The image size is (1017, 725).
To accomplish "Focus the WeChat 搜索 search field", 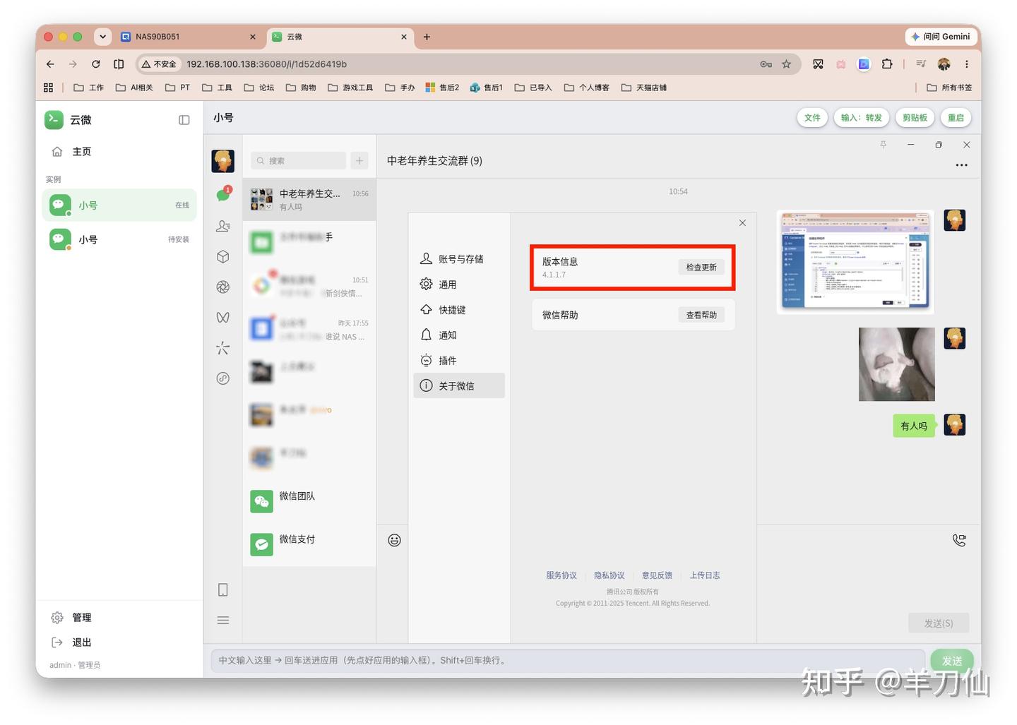I will [298, 161].
